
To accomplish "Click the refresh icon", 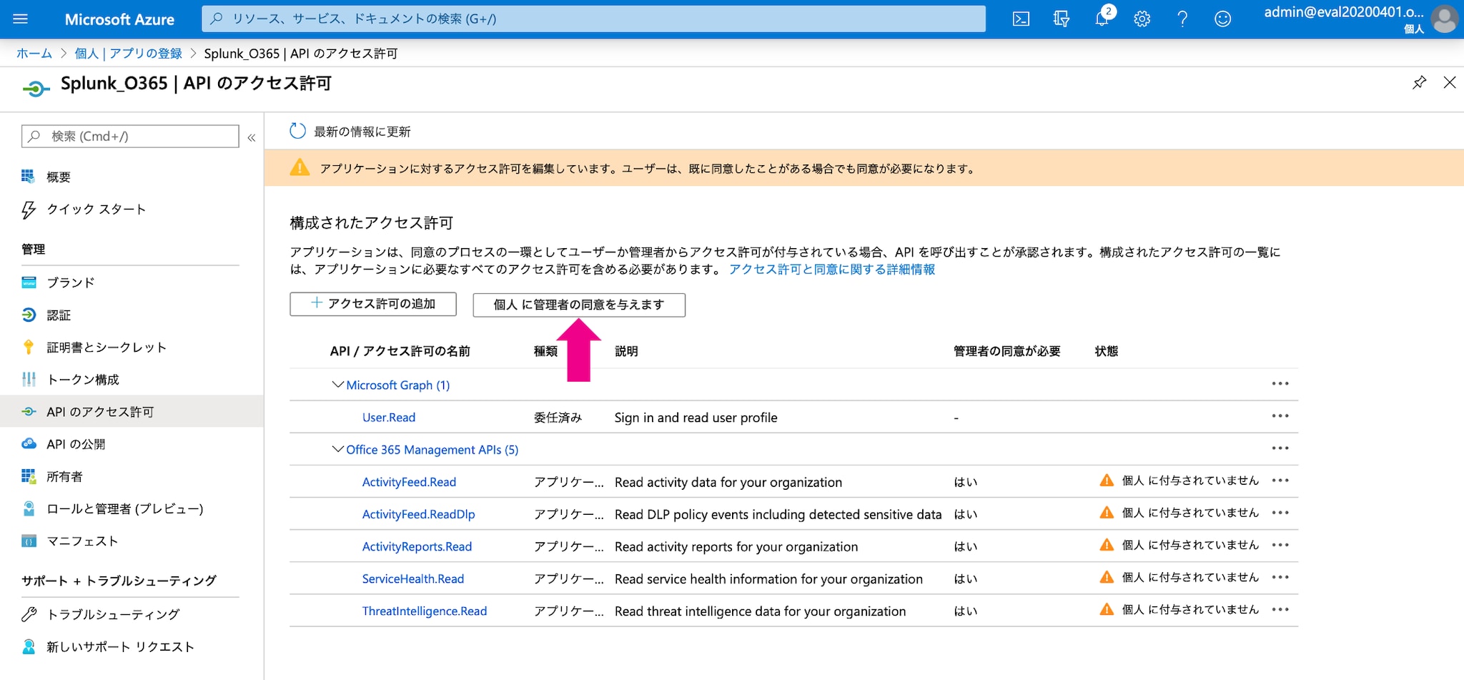I will pyautogui.click(x=297, y=132).
